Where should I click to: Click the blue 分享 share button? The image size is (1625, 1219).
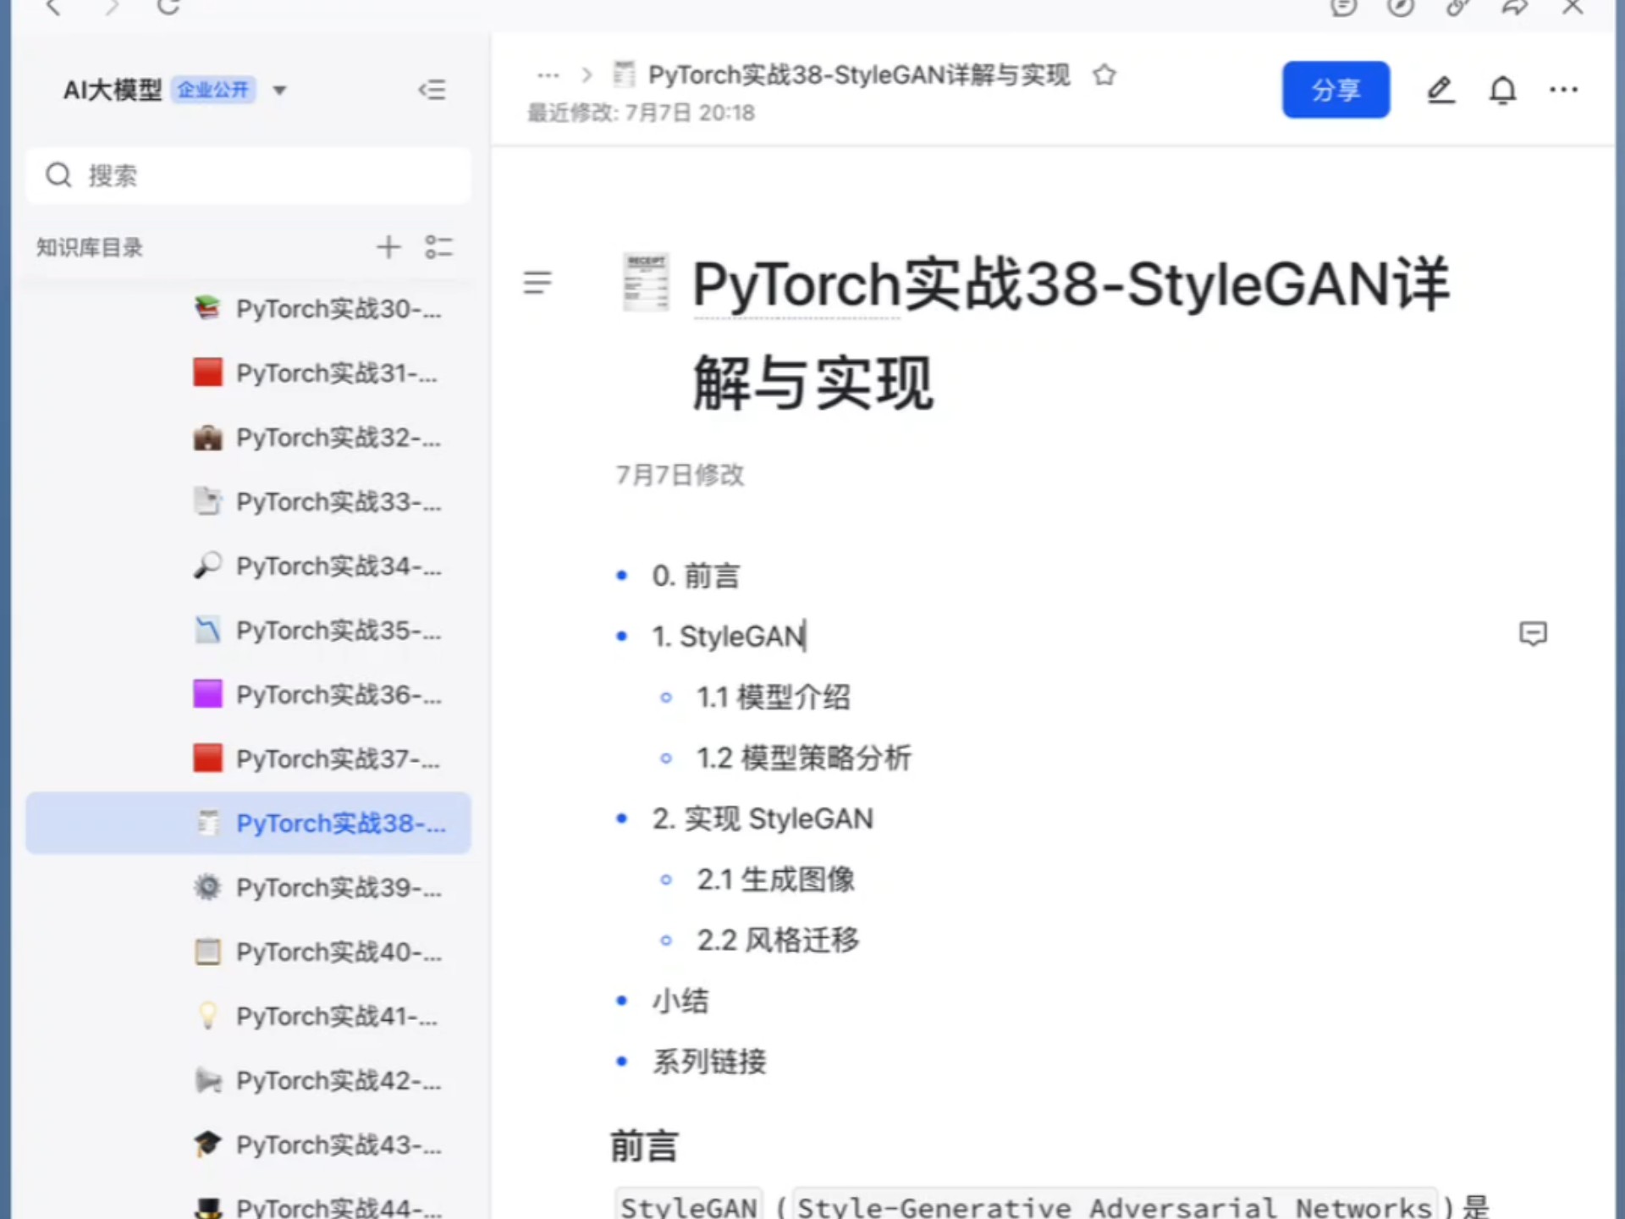pyautogui.click(x=1335, y=90)
